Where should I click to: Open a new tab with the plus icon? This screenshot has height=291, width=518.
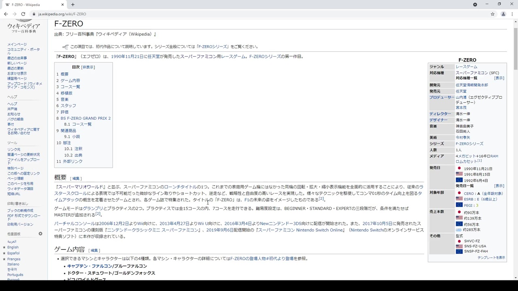tap(72, 4)
